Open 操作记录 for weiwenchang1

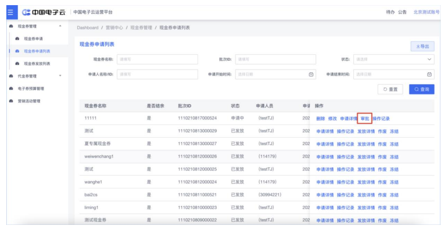[345, 157]
